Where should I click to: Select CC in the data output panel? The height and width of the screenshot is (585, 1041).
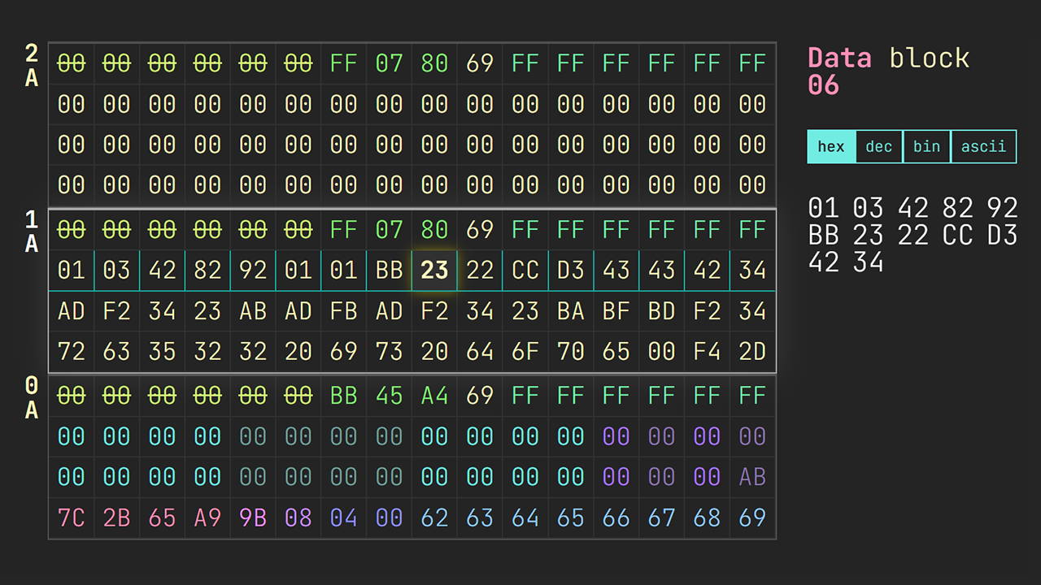click(958, 236)
